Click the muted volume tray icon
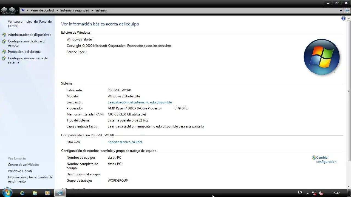351x197 pixels. [321, 193]
